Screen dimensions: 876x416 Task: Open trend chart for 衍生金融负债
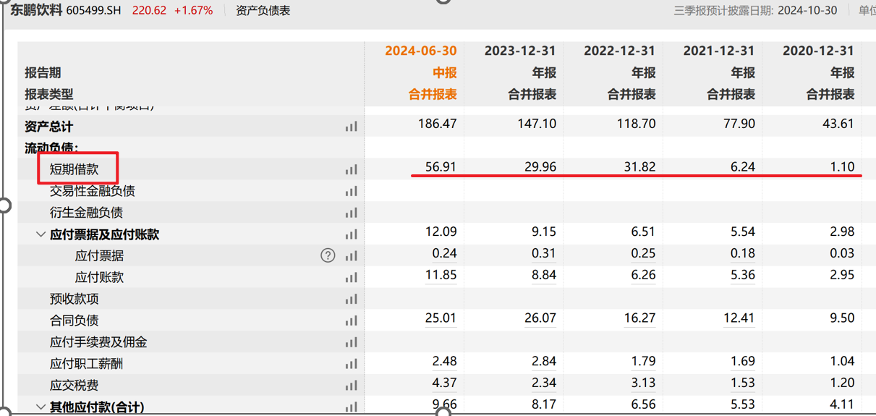(x=351, y=213)
